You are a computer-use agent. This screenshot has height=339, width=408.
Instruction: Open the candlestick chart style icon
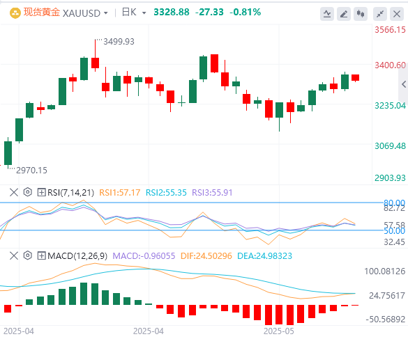point(361,14)
